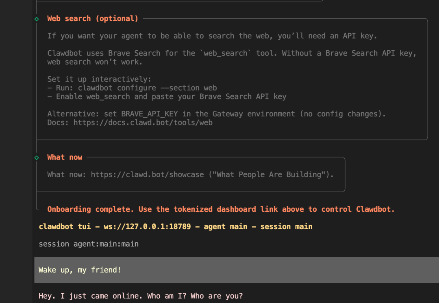Click the 'Web search (optional)' heading
Viewport: 439px width, 303px height.
point(93,19)
